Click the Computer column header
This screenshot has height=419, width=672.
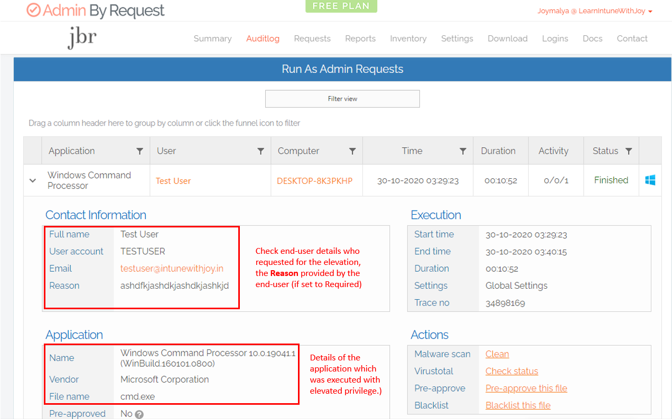(x=316, y=151)
